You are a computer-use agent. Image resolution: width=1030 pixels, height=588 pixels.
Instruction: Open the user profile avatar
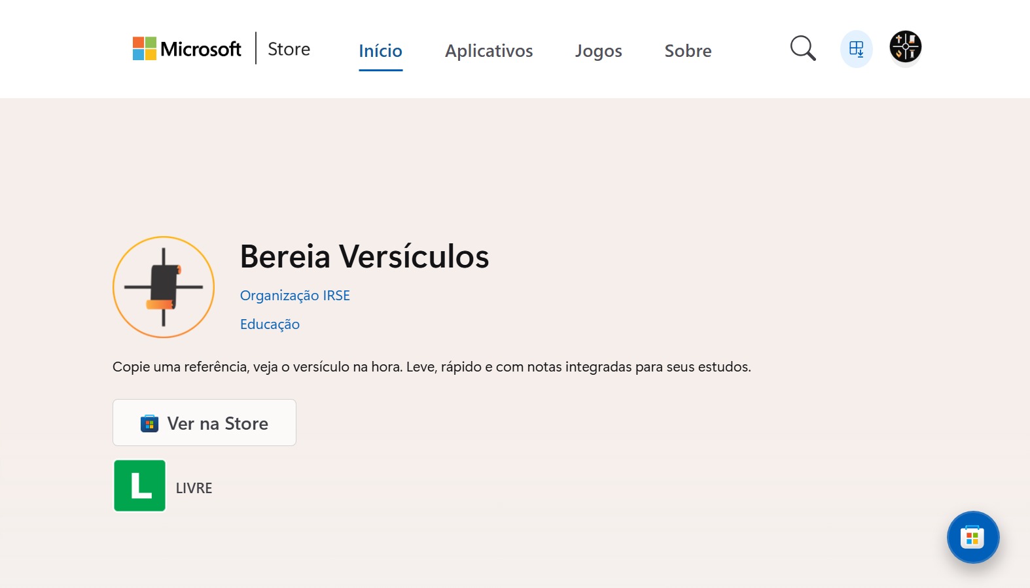point(905,47)
